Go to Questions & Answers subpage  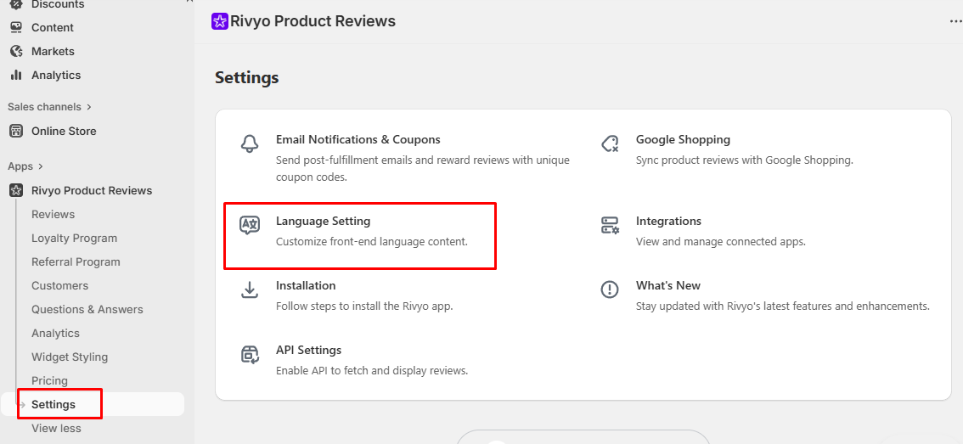tap(87, 310)
